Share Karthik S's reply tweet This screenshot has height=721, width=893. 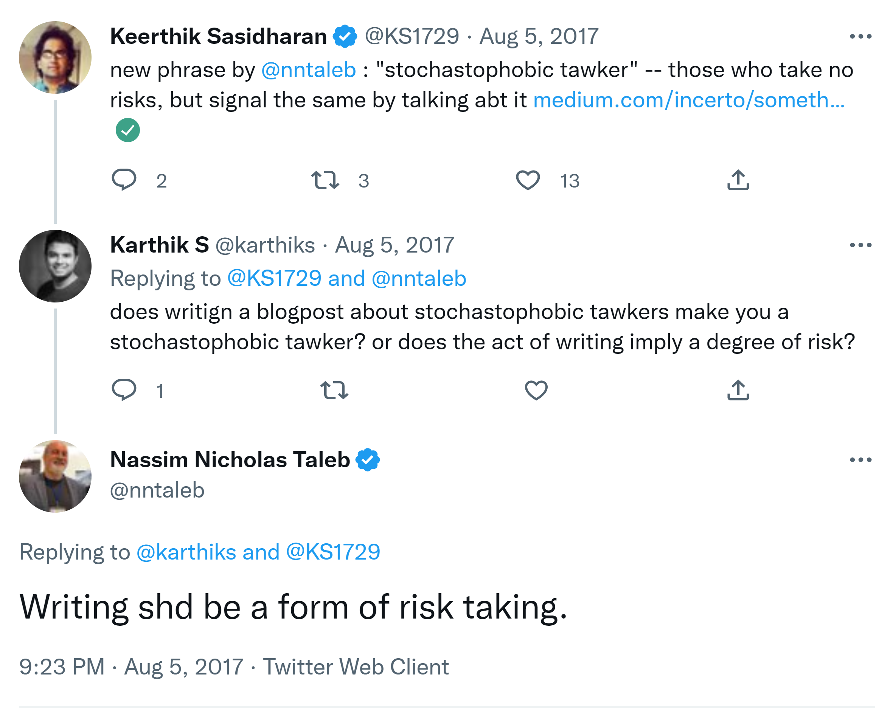coord(738,390)
